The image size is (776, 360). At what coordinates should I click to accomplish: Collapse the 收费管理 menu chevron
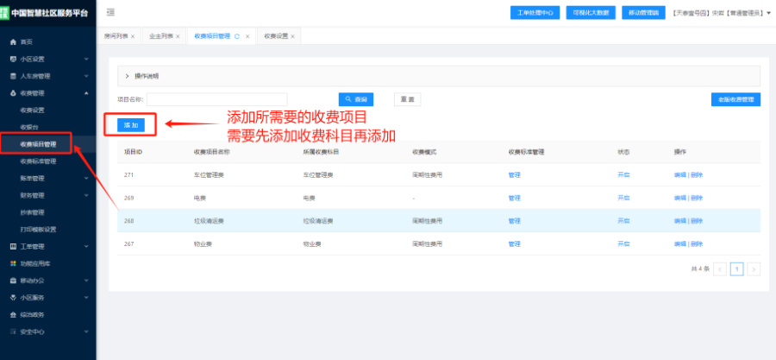tap(86, 93)
